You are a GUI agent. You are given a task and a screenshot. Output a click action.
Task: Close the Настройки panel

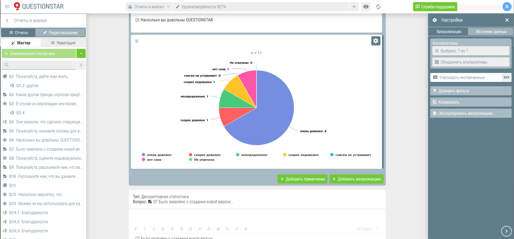(507, 20)
